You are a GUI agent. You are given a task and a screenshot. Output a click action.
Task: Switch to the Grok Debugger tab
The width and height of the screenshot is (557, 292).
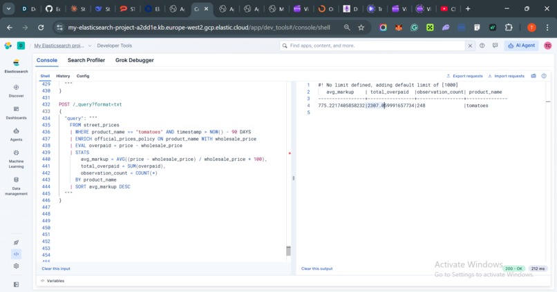click(135, 60)
